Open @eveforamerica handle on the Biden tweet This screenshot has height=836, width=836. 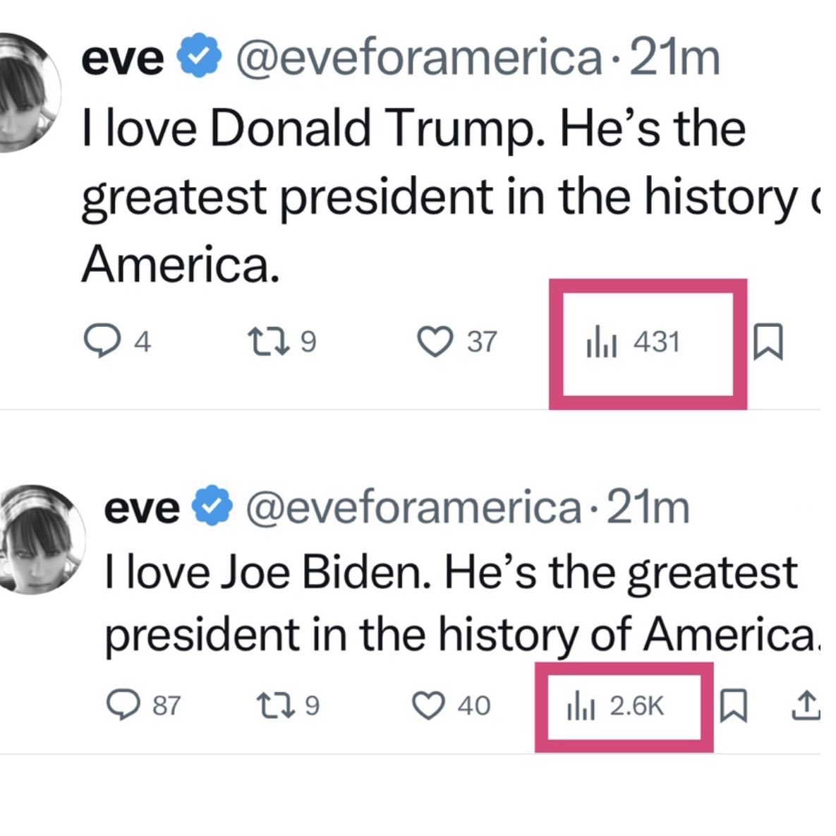click(x=413, y=507)
